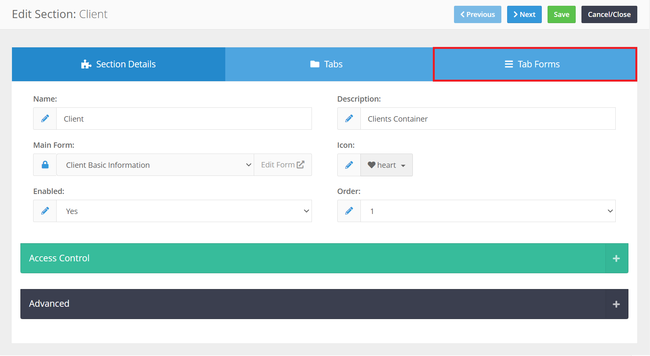Click the pencil icon beside Icon picker
Image resolution: width=650 pixels, height=356 pixels.
349,165
